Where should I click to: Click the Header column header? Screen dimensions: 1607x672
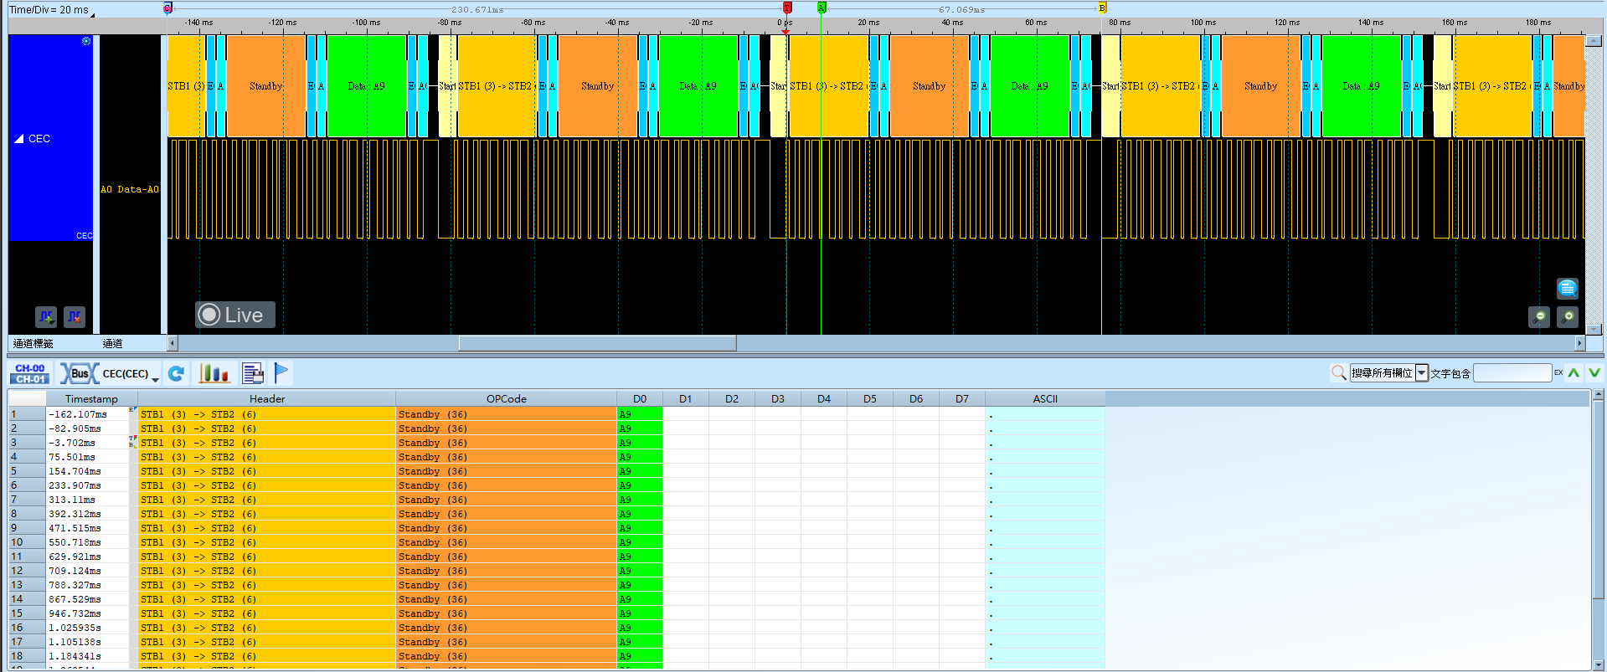coord(267,399)
